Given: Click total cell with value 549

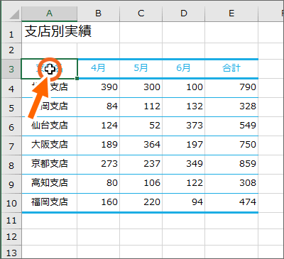Looking at the screenshot, I should [x=231, y=126].
